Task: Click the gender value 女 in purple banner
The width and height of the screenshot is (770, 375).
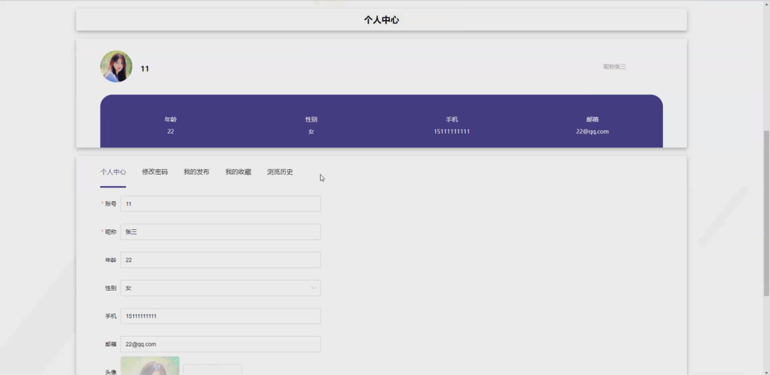Action: click(x=311, y=132)
